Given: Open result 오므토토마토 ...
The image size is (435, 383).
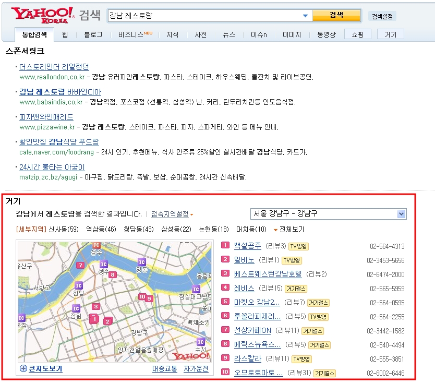Looking at the screenshot, I should tap(259, 373).
